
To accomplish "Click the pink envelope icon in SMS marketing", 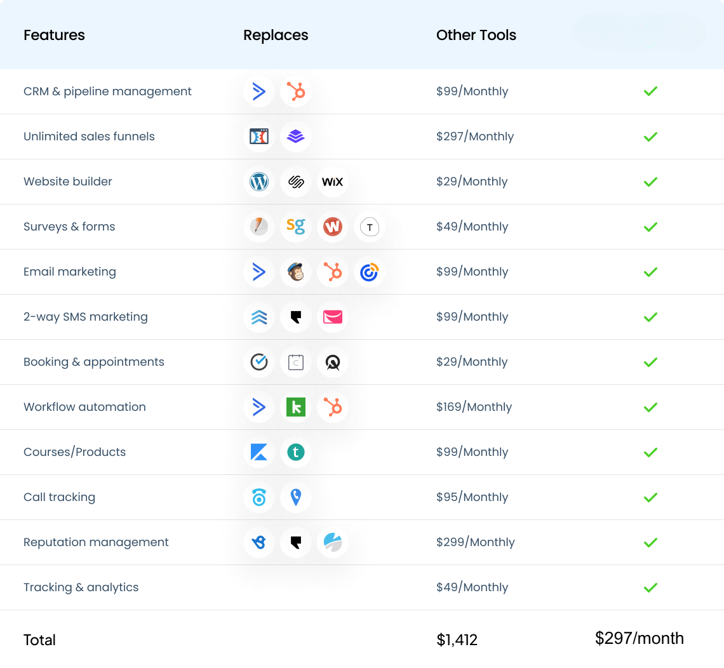I will pyautogui.click(x=332, y=317).
